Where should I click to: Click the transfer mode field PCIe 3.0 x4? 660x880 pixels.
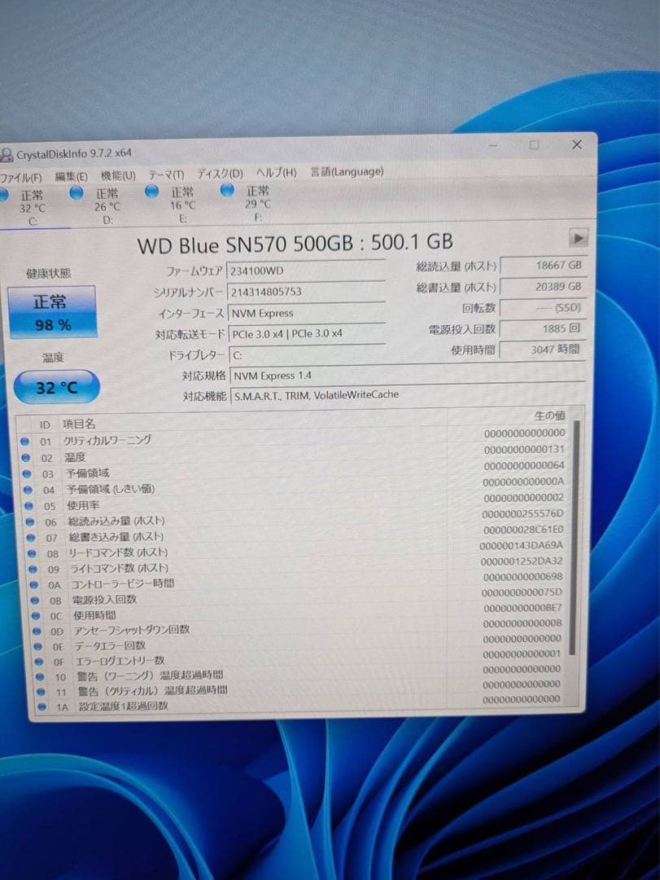[x=308, y=334]
